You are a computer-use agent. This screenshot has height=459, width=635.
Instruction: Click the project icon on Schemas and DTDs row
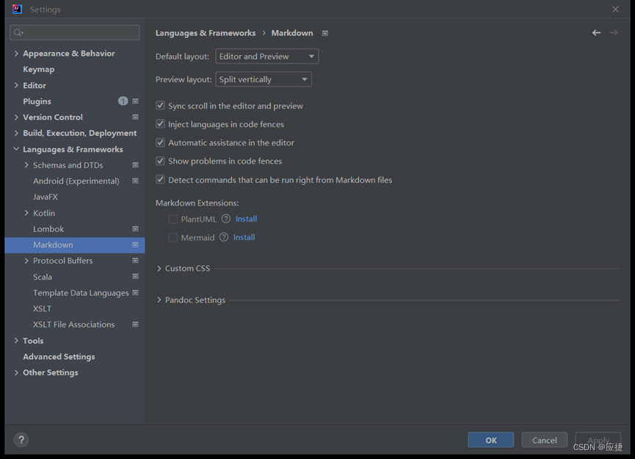135,165
